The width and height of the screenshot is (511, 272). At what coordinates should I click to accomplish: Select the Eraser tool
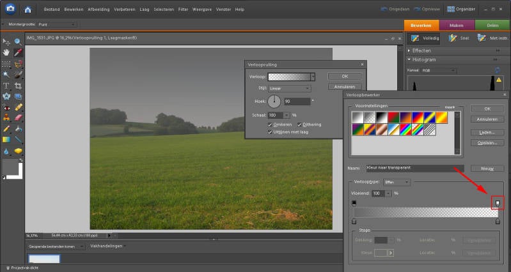[x=18, y=117]
